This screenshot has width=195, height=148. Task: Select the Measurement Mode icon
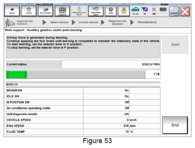[79, 11]
